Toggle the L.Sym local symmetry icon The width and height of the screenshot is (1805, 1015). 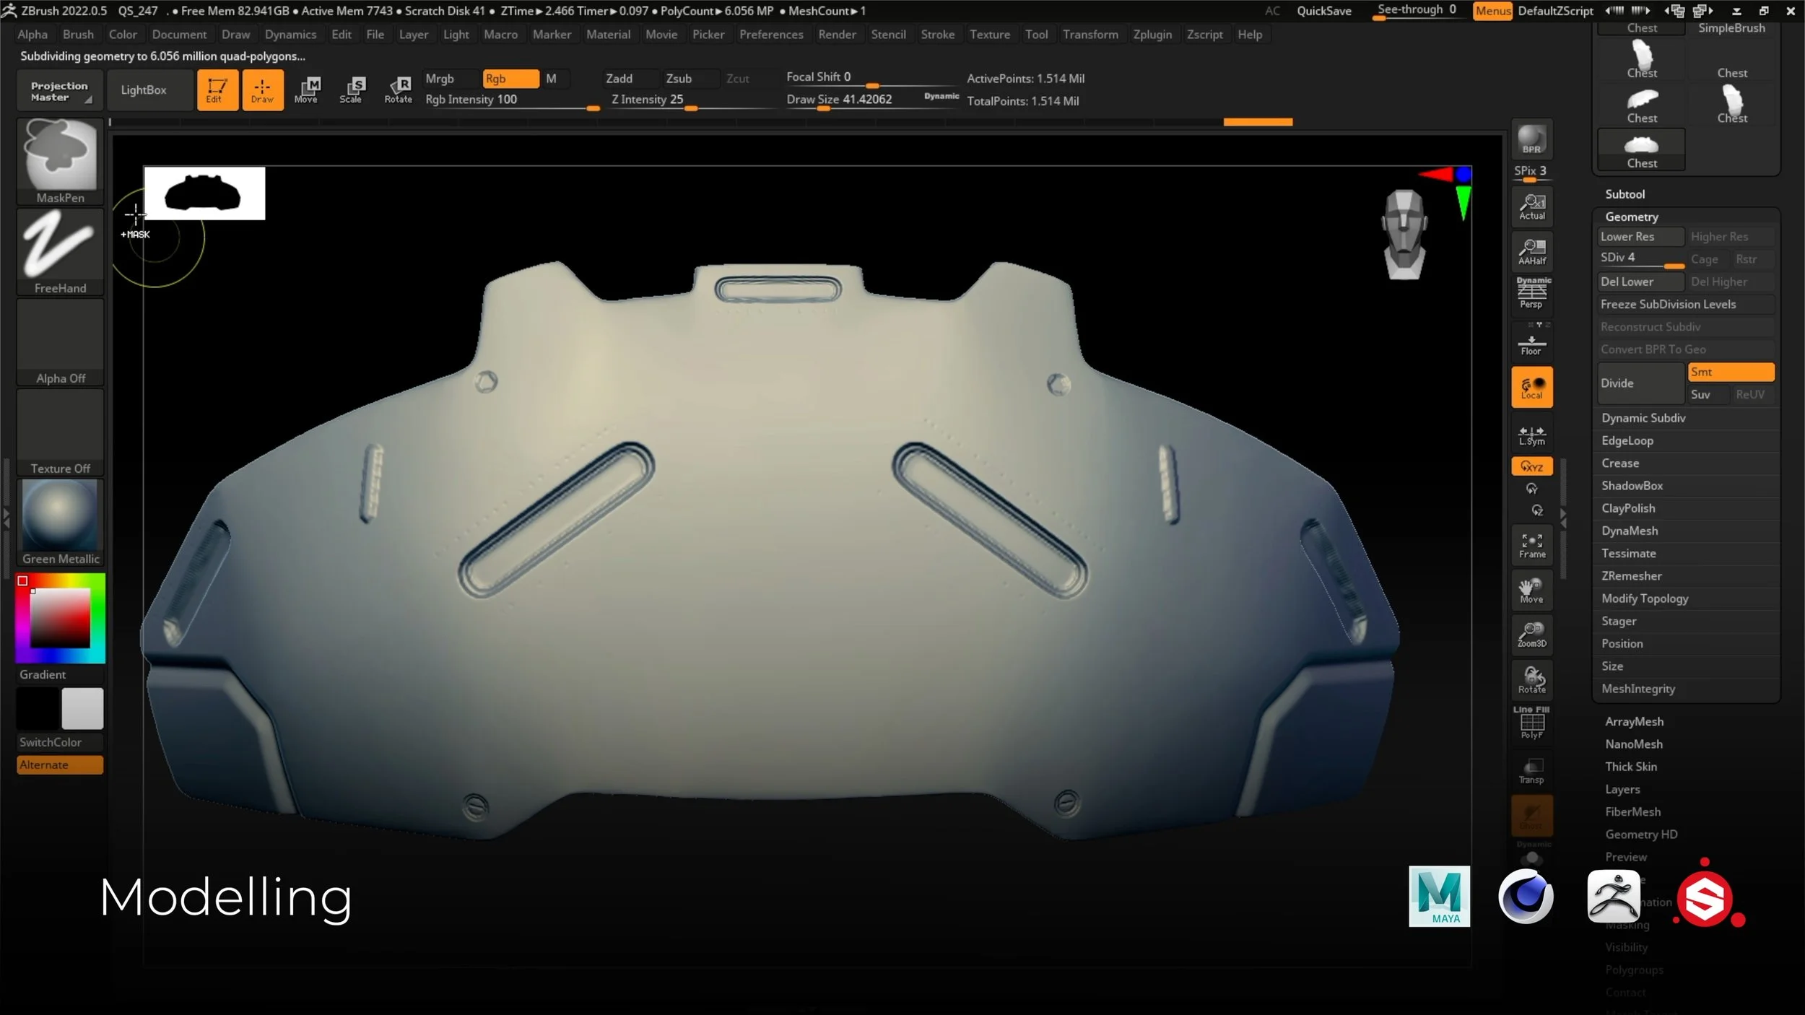tap(1531, 435)
